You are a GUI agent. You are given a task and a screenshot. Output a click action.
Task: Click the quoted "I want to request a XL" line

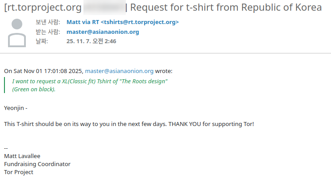(90, 81)
